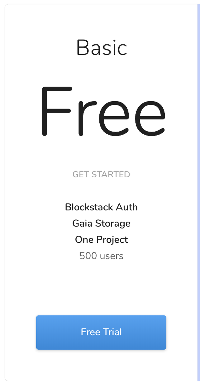200x384 pixels.
Task: Click Blockstack Auth in the feature list
Action: pos(101,207)
